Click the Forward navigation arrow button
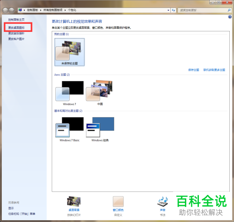The width and height of the screenshot is (234, 222). pos(12,10)
